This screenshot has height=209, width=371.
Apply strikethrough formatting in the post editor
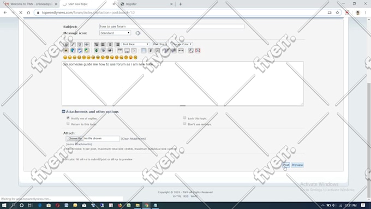point(87,45)
